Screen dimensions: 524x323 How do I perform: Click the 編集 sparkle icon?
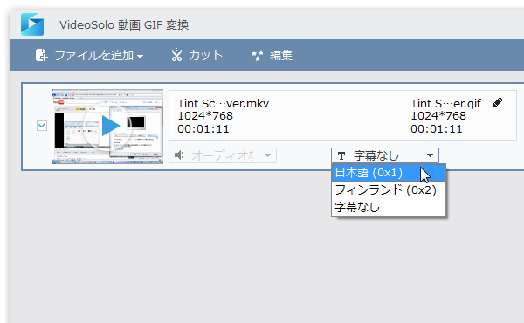point(258,56)
